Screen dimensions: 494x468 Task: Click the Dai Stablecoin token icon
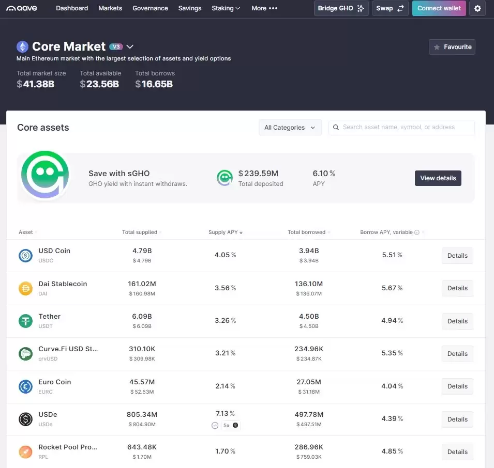coord(25,288)
